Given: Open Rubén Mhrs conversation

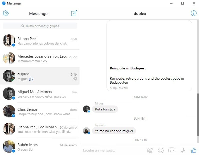Looking at the screenshot, I should (40, 147).
